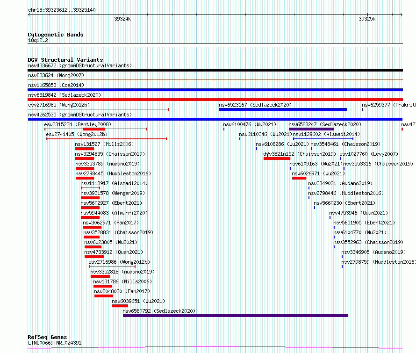The height and width of the screenshot is (353, 416).
Task: Click the LINC00669|NR_024391 gene label
Action: coord(55,343)
